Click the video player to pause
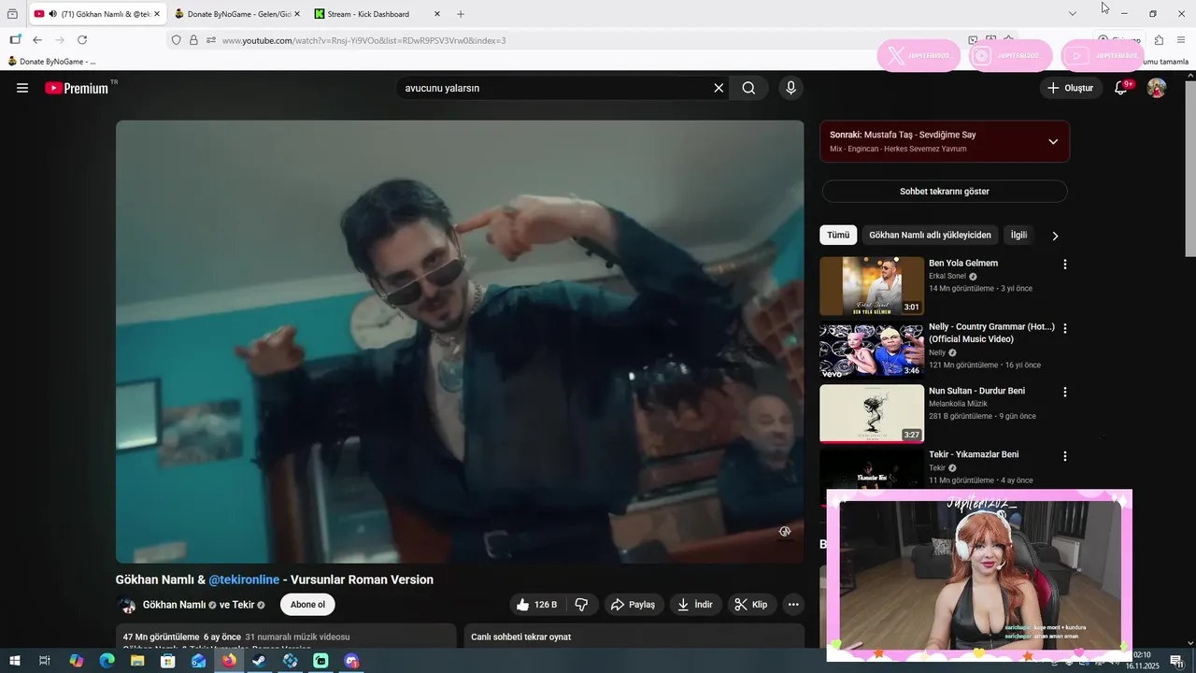Screen dimensions: 1196x673 click(460, 341)
